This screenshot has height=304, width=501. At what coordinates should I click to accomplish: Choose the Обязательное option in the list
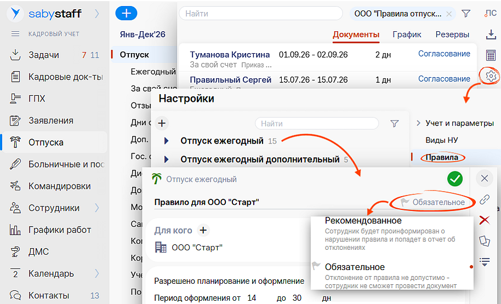click(355, 267)
